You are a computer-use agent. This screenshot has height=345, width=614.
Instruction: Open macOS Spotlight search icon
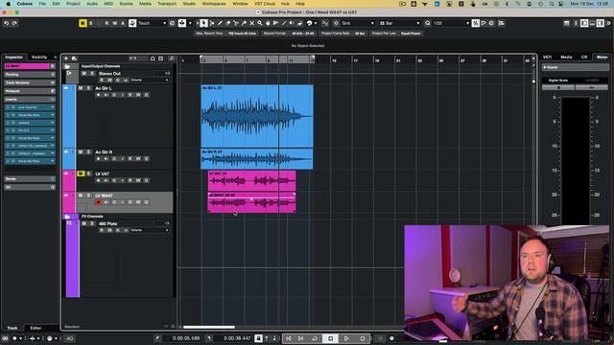[x=552, y=4]
